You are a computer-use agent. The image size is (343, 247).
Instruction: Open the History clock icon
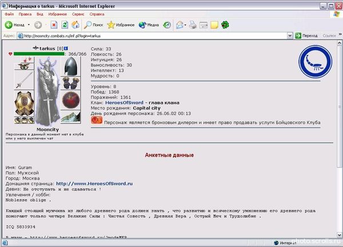(167, 25)
